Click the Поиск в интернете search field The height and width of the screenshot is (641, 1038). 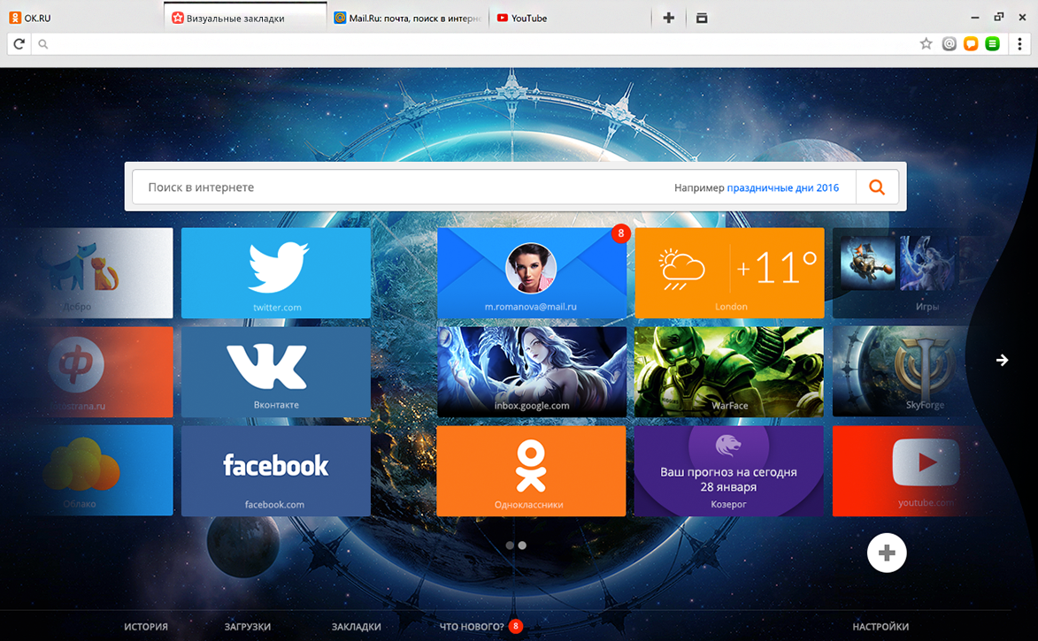pyautogui.click(x=354, y=187)
